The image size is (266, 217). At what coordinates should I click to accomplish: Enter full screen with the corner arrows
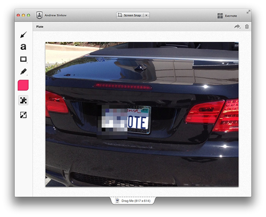(248, 12)
